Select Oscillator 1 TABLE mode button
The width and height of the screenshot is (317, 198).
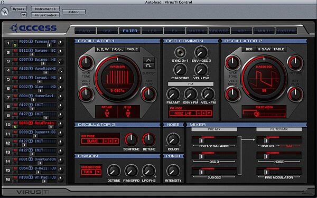point(132,49)
